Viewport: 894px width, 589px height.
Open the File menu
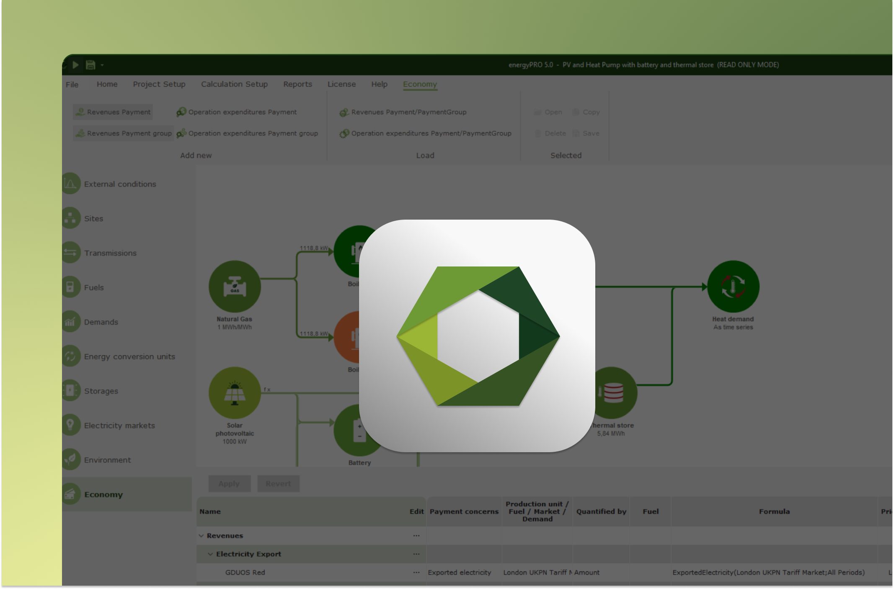coord(72,85)
